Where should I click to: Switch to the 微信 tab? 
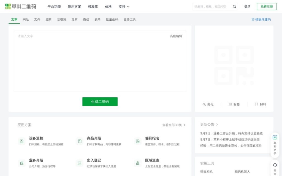86,20
